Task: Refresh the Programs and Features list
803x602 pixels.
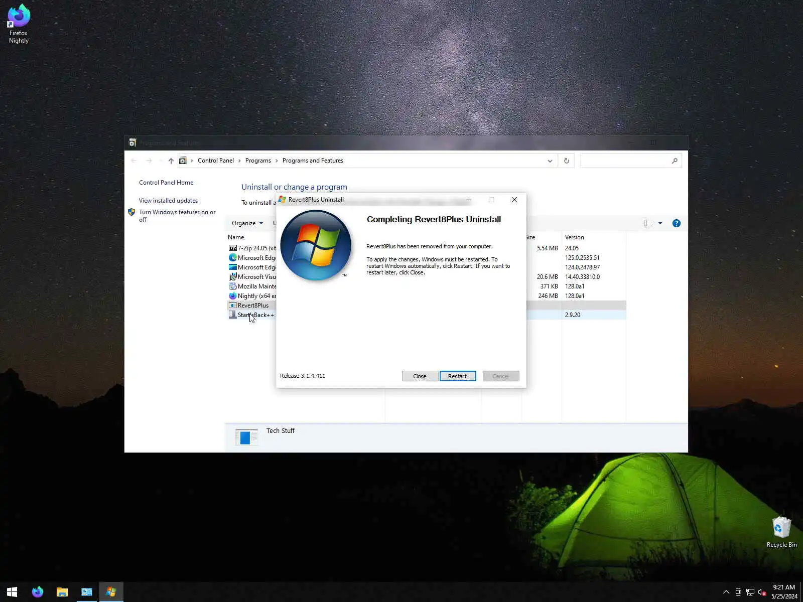Action: [x=567, y=161]
